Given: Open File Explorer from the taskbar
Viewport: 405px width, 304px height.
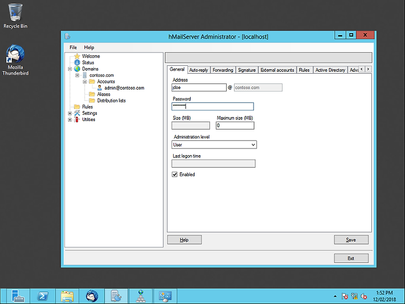Looking at the screenshot, I should pyautogui.click(x=67, y=296).
